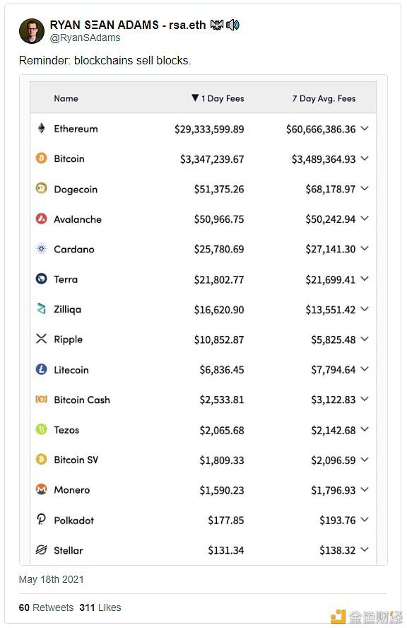The image size is (407, 628).
Task: Click the Monero orange M icon
Action: pyautogui.click(x=41, y=489)
